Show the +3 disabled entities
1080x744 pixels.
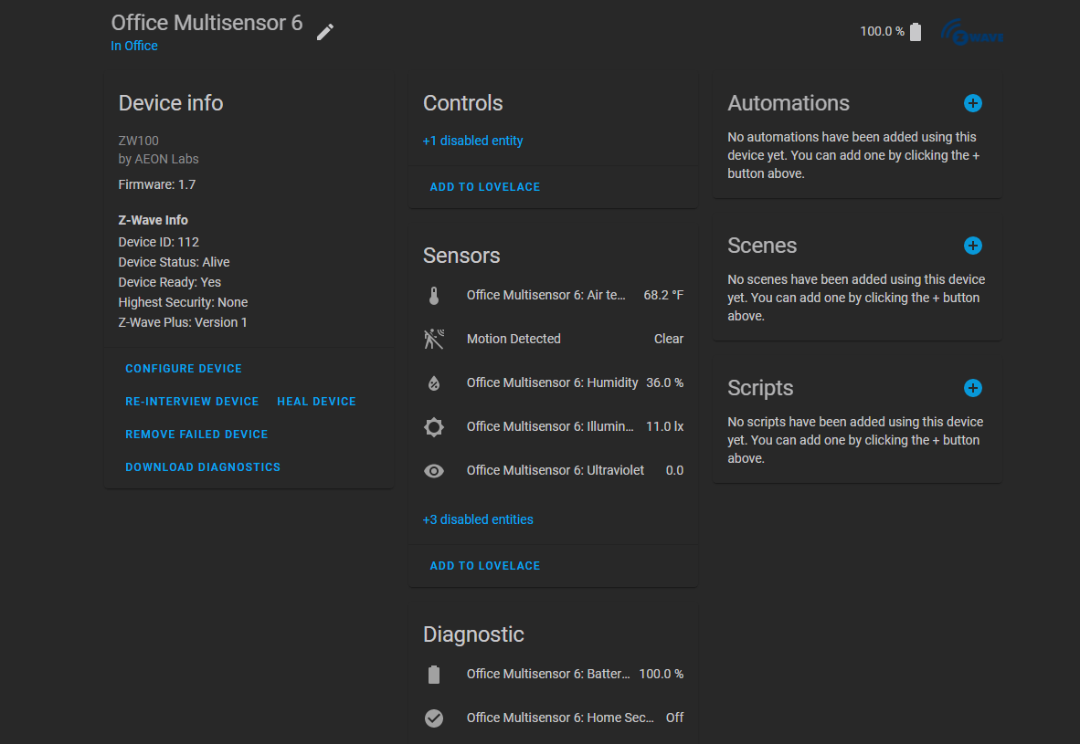[478, 519]
